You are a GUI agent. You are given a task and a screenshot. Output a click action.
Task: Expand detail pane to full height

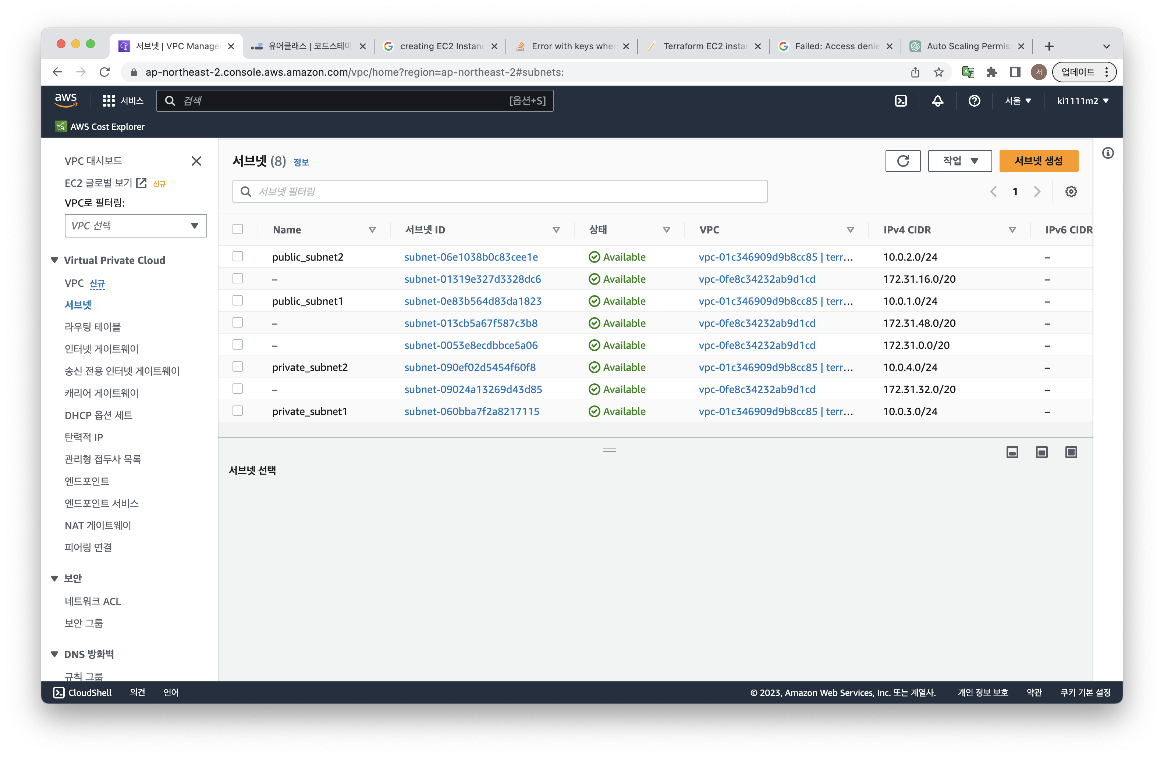pos(1071,452)
